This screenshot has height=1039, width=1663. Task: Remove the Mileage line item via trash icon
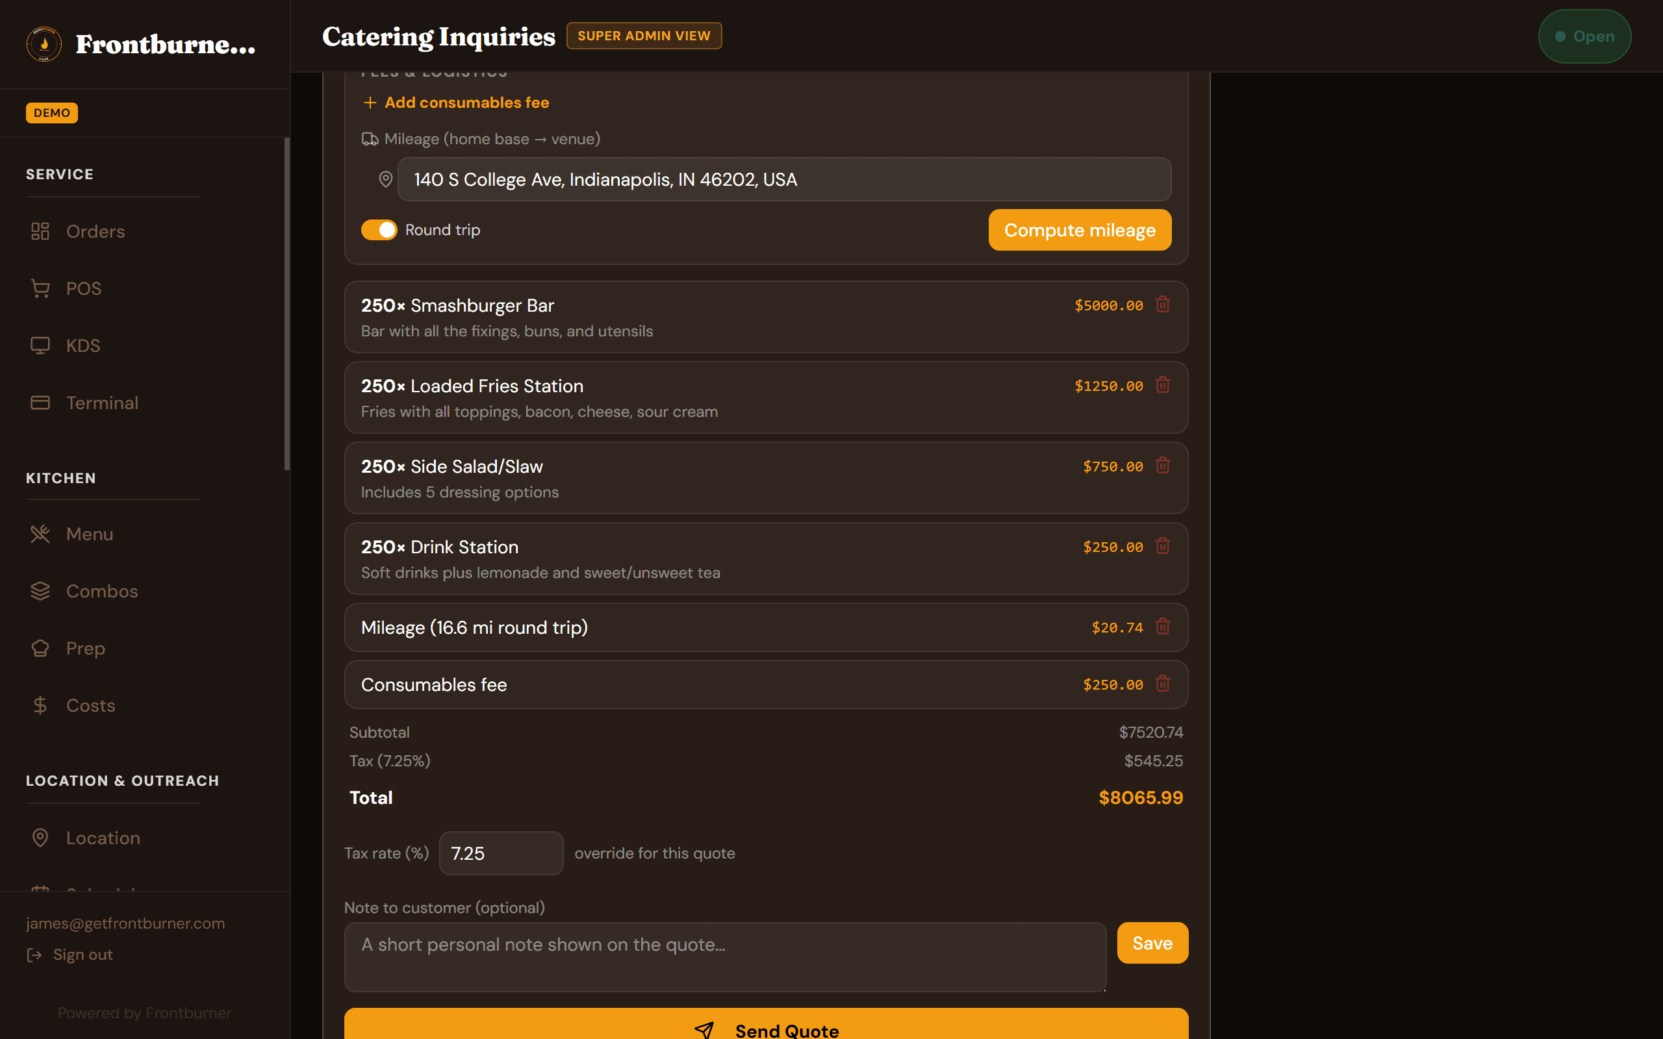pyautogui.click(x=1163, y=626)
